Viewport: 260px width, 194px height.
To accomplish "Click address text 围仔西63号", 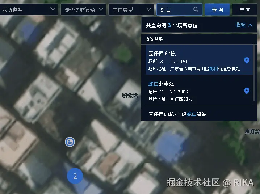I will tap(181, 99).
